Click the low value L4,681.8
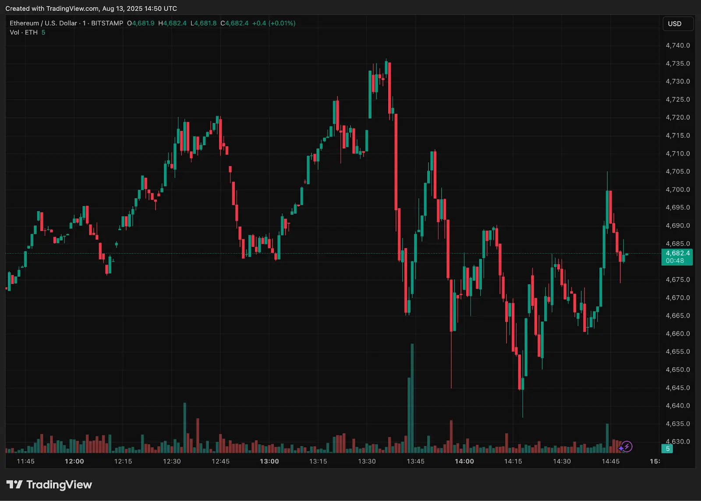This screenshot has height=501, width=701. [x=203, y=23]
